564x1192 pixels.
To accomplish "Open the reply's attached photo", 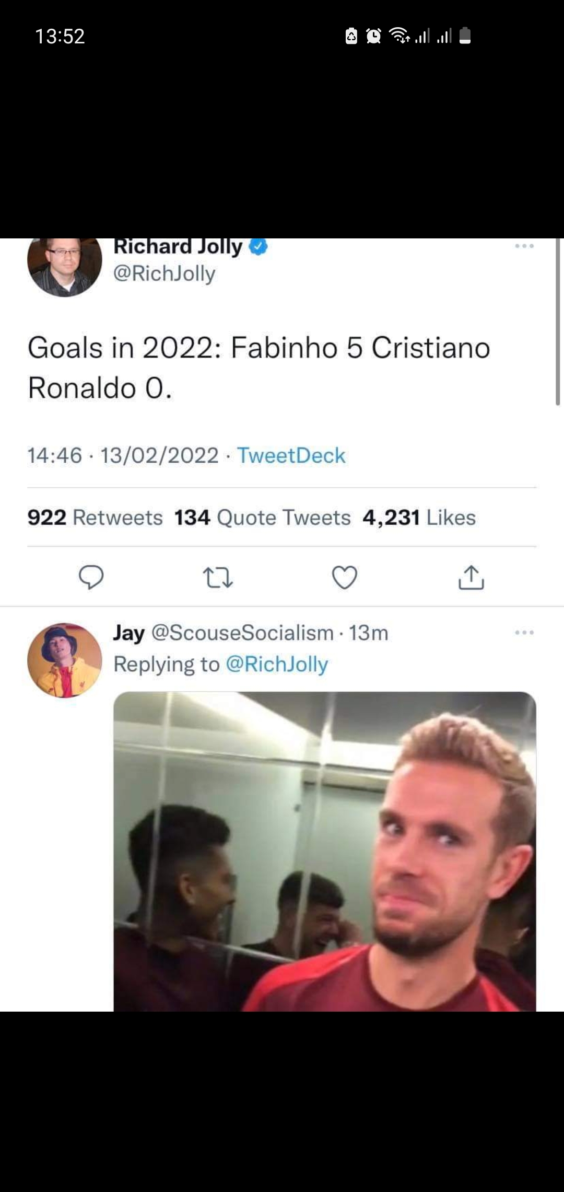I will click(x=325, y=851).
